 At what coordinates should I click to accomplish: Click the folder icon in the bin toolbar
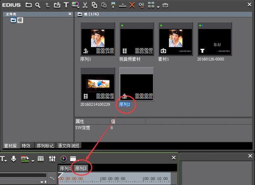point(28,5)
